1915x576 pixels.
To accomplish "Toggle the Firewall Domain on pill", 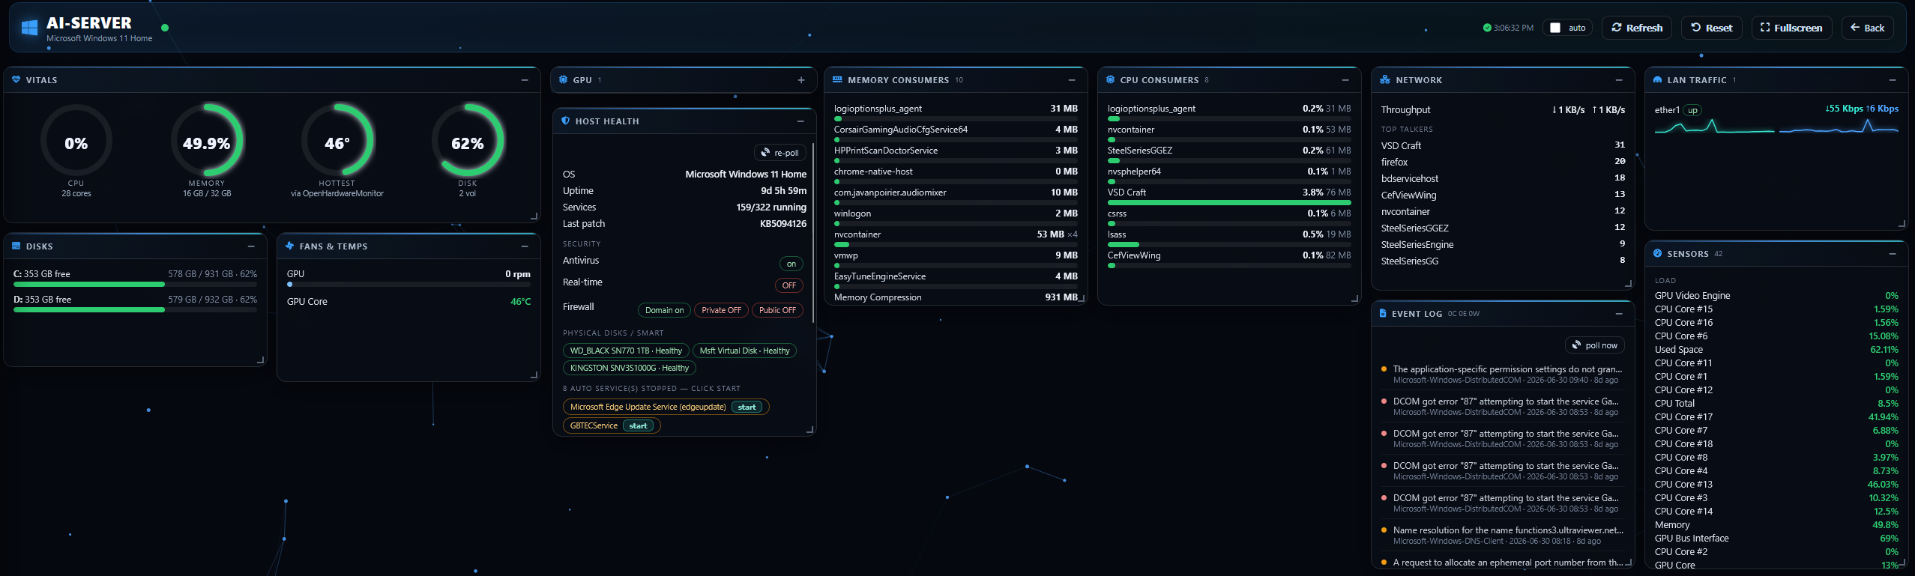I will [664, 310].
